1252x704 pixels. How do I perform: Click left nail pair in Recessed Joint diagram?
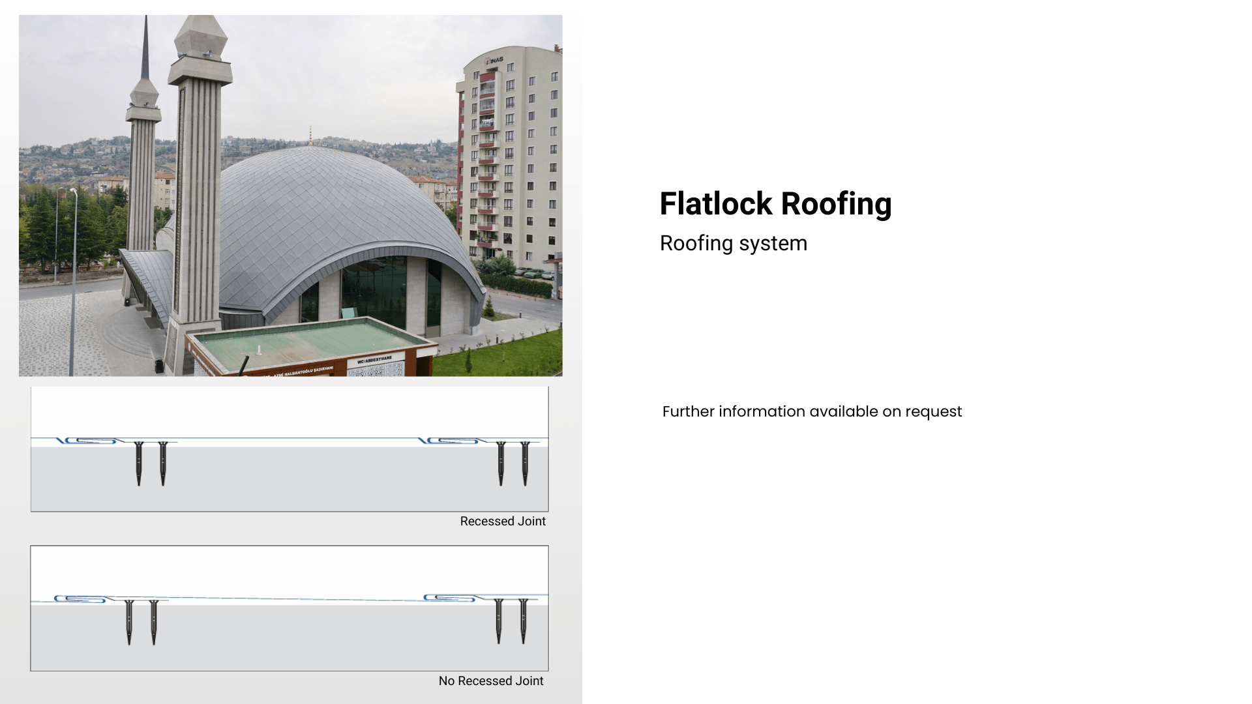(151, 463)
